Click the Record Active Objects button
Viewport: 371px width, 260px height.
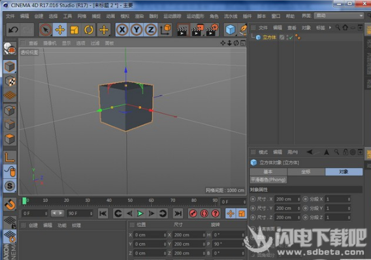[193, 214]
